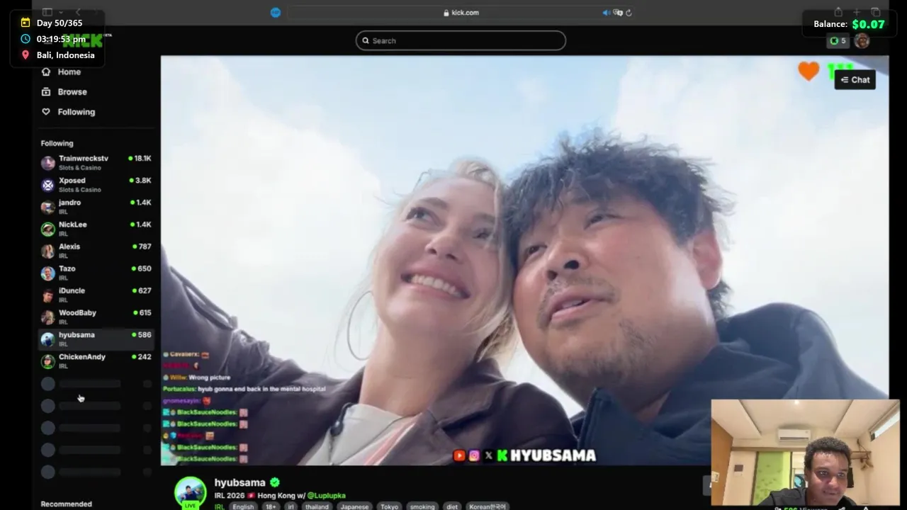Open the hyubsama channel name link
This screenshot has height=510, width=907.
[x=240, y=482]
